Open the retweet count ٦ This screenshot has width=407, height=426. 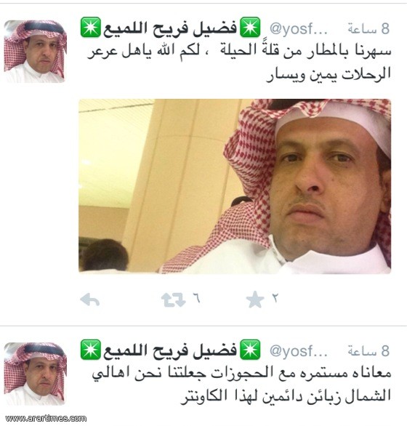(x=197, y=298)
